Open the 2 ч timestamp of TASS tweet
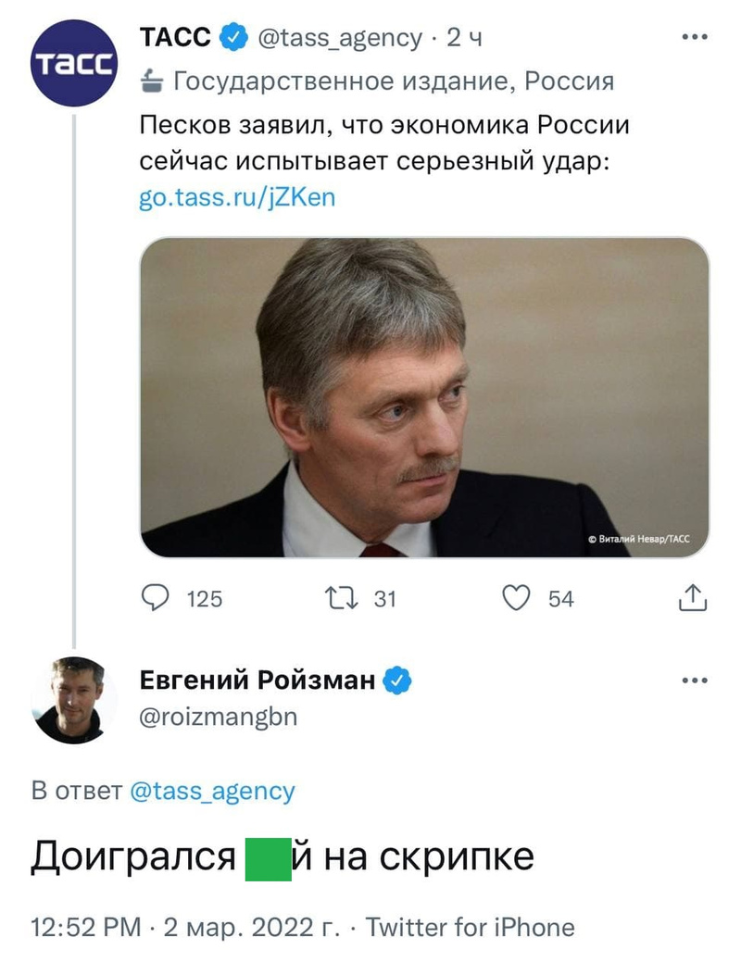Screen dimensions: 741x974 [x=464, y=38]
